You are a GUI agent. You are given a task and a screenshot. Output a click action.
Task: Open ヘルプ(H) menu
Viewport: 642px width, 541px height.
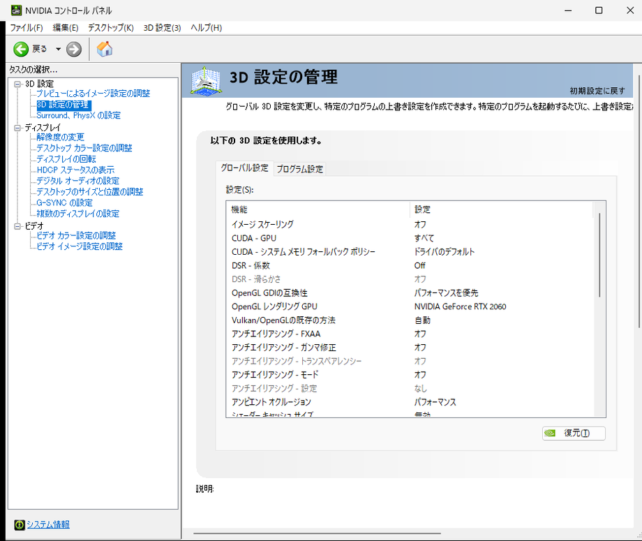(x=207, y=28)
